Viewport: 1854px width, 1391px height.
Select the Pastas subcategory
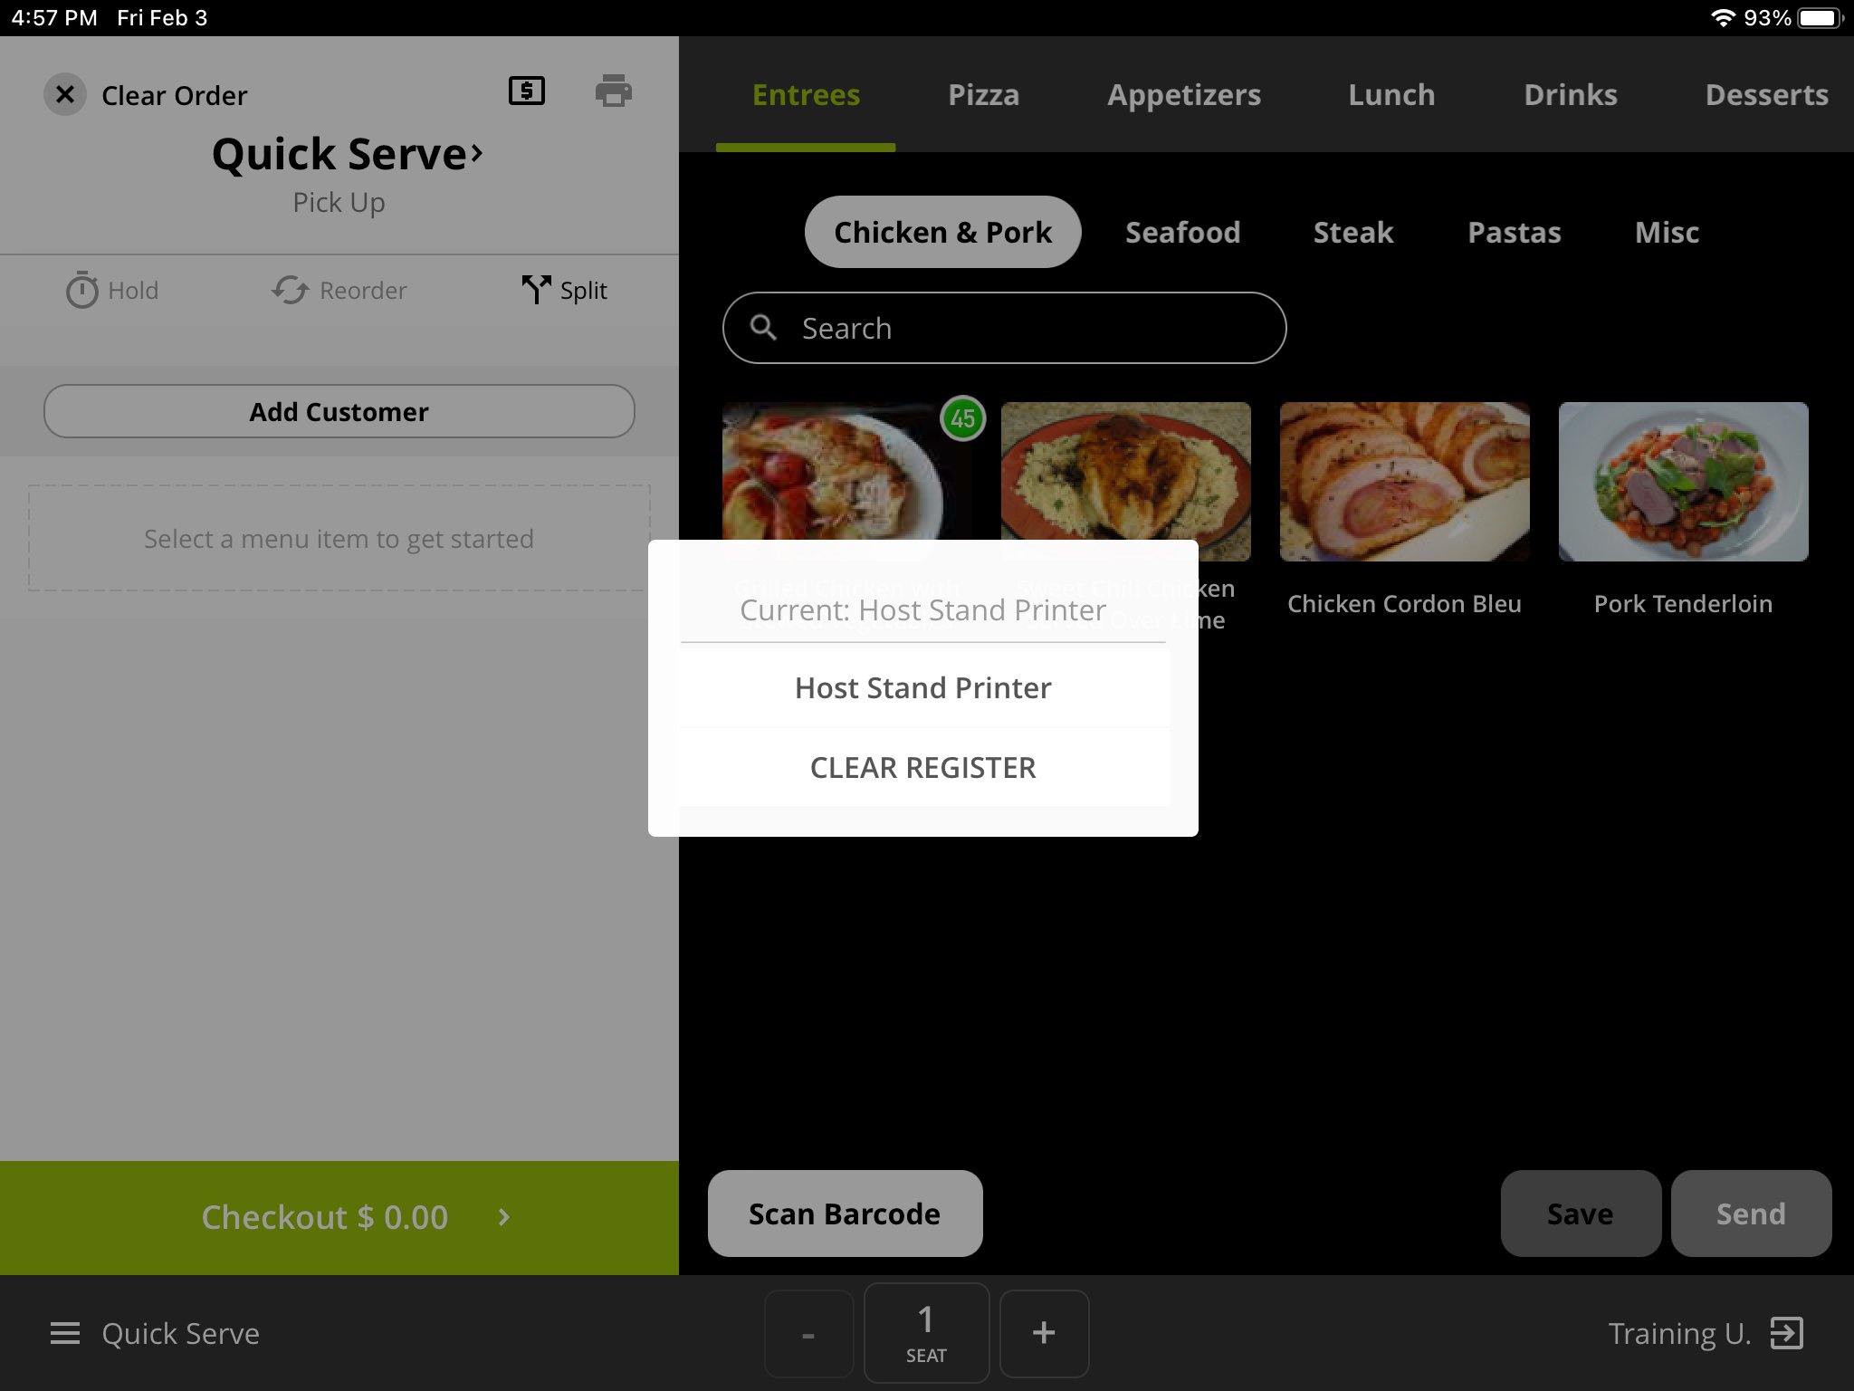tap(1514, 232)
